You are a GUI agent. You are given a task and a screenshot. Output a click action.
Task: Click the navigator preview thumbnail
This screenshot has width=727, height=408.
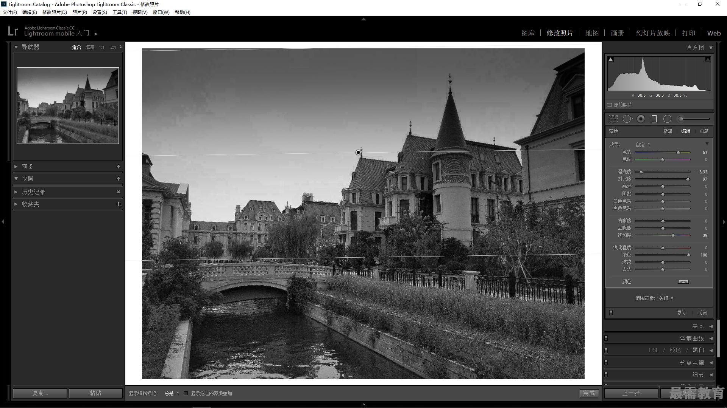point(68,105)
